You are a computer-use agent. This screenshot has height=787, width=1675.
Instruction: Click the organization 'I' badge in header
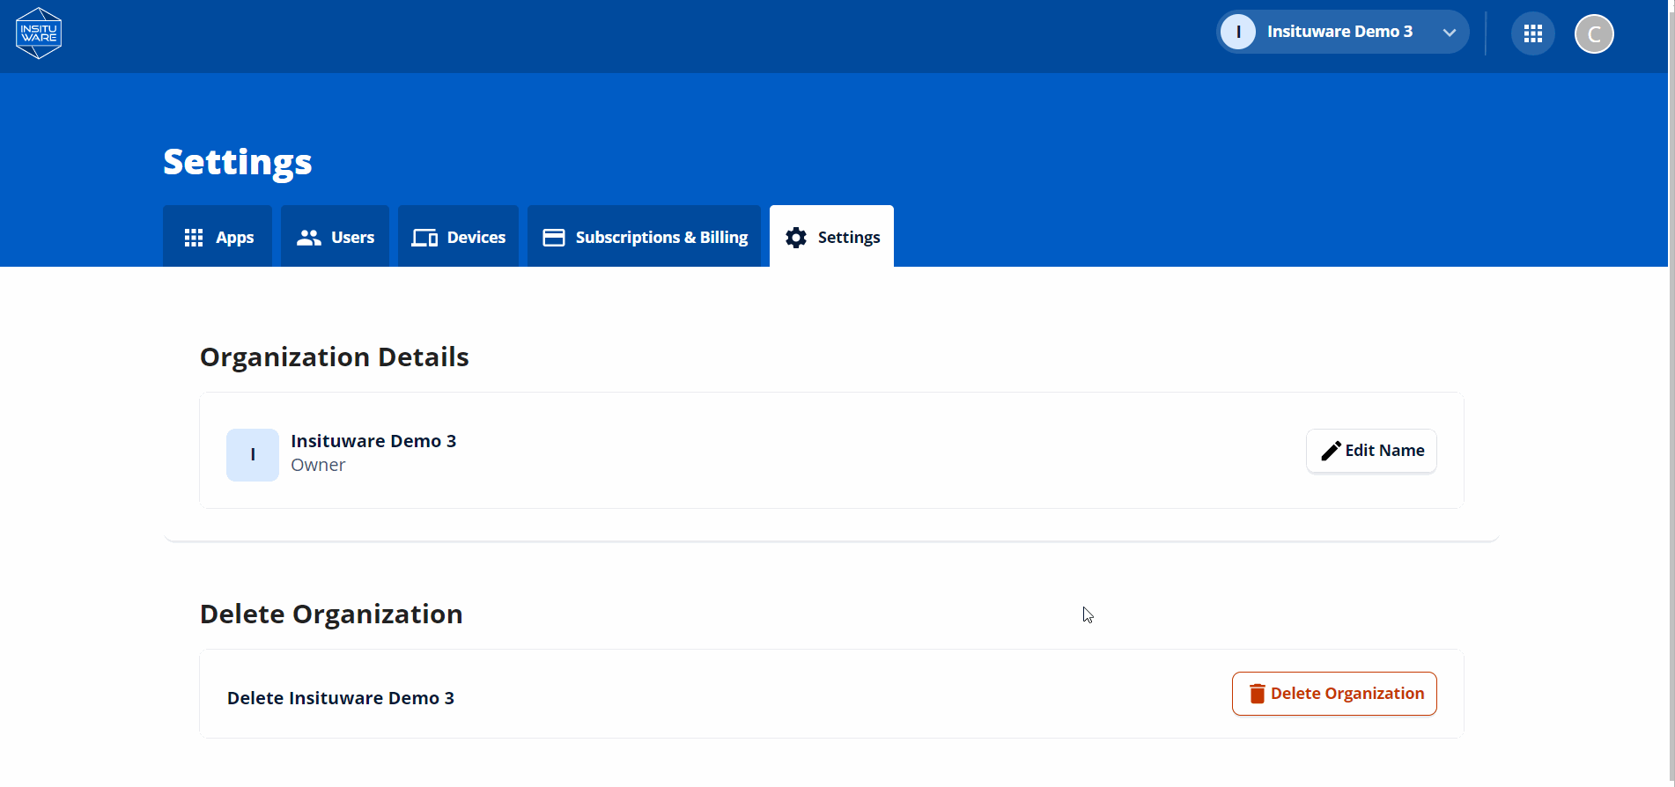pos(1238,32)
